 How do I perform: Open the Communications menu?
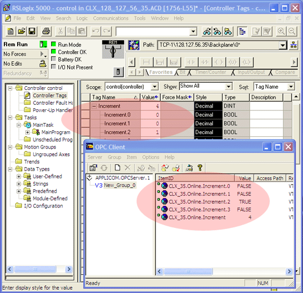pos(111,18)
